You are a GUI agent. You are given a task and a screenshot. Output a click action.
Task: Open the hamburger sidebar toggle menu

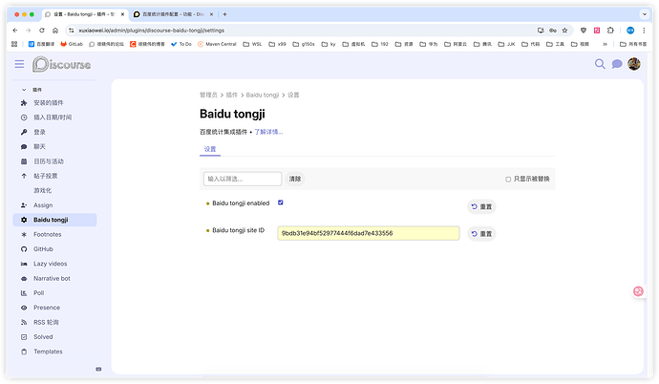pyautogui.click(x=19, y=64)
